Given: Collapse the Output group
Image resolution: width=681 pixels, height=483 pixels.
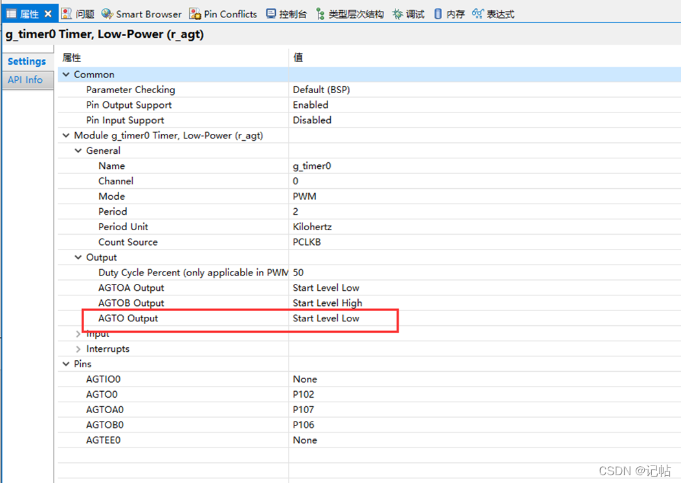Looking at the screenshot, I should pos(78,257).
